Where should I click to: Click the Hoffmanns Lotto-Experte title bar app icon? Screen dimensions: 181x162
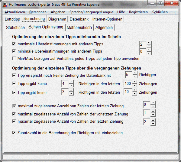click(x=5, y=5)
